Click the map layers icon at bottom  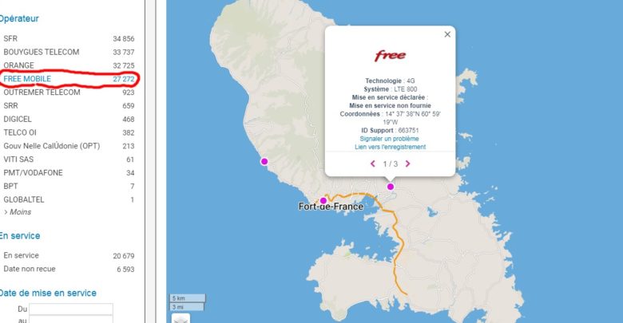tap(181, 318)
